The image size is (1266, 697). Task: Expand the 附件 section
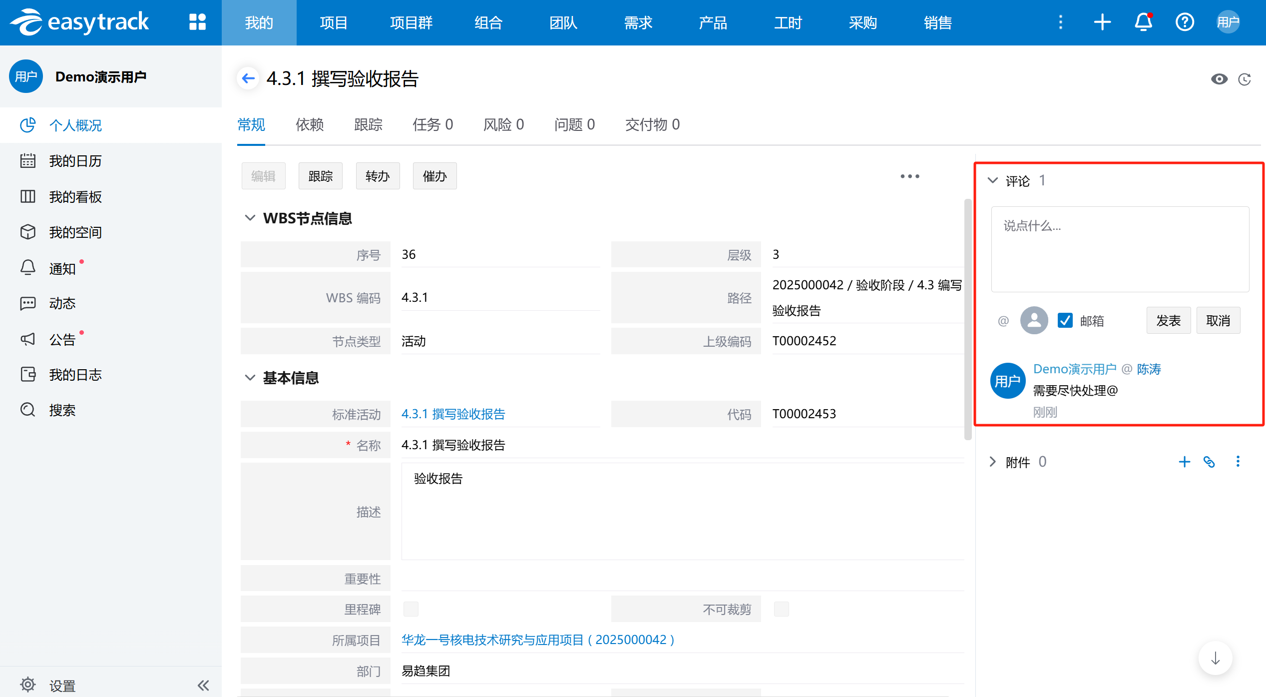click(x=993, y=462)
